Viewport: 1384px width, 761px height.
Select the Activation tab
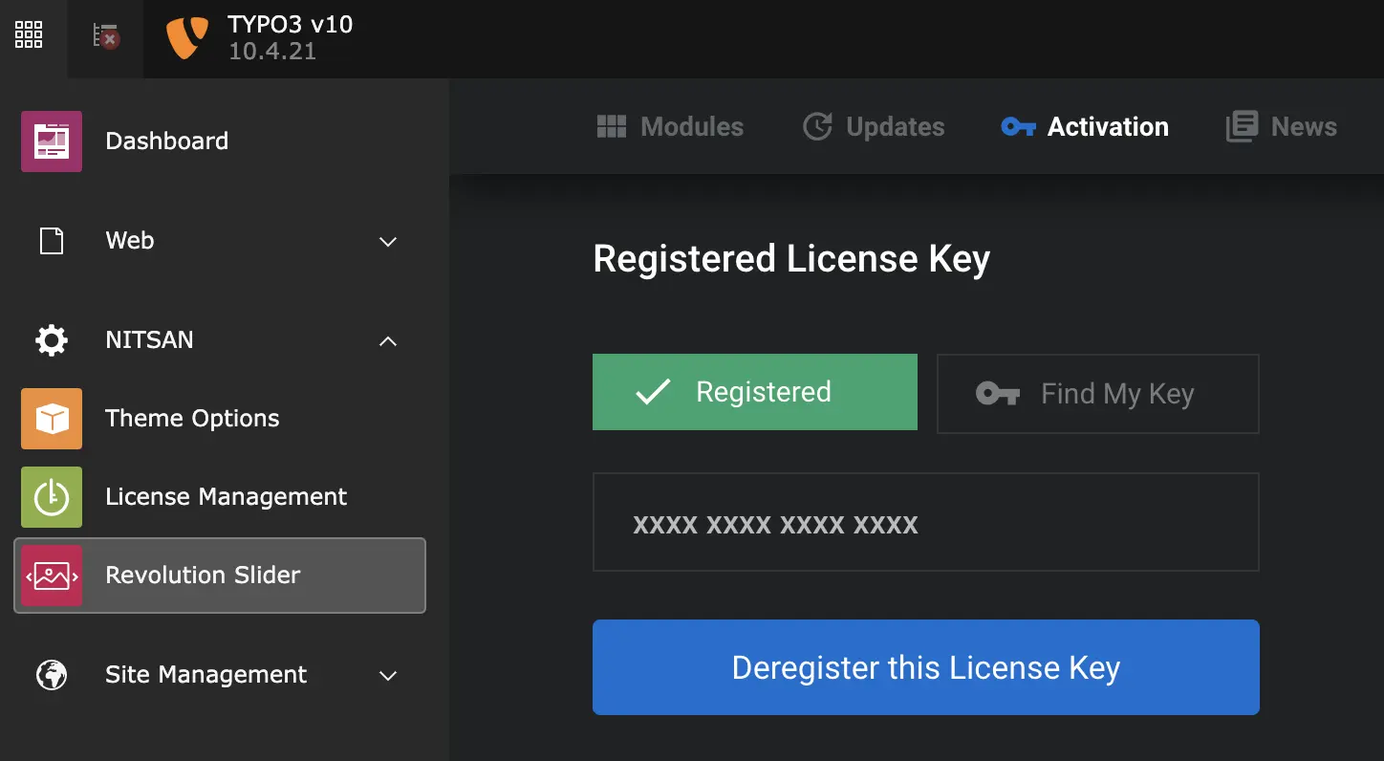pyautogui.click(x=1085, y=127)
